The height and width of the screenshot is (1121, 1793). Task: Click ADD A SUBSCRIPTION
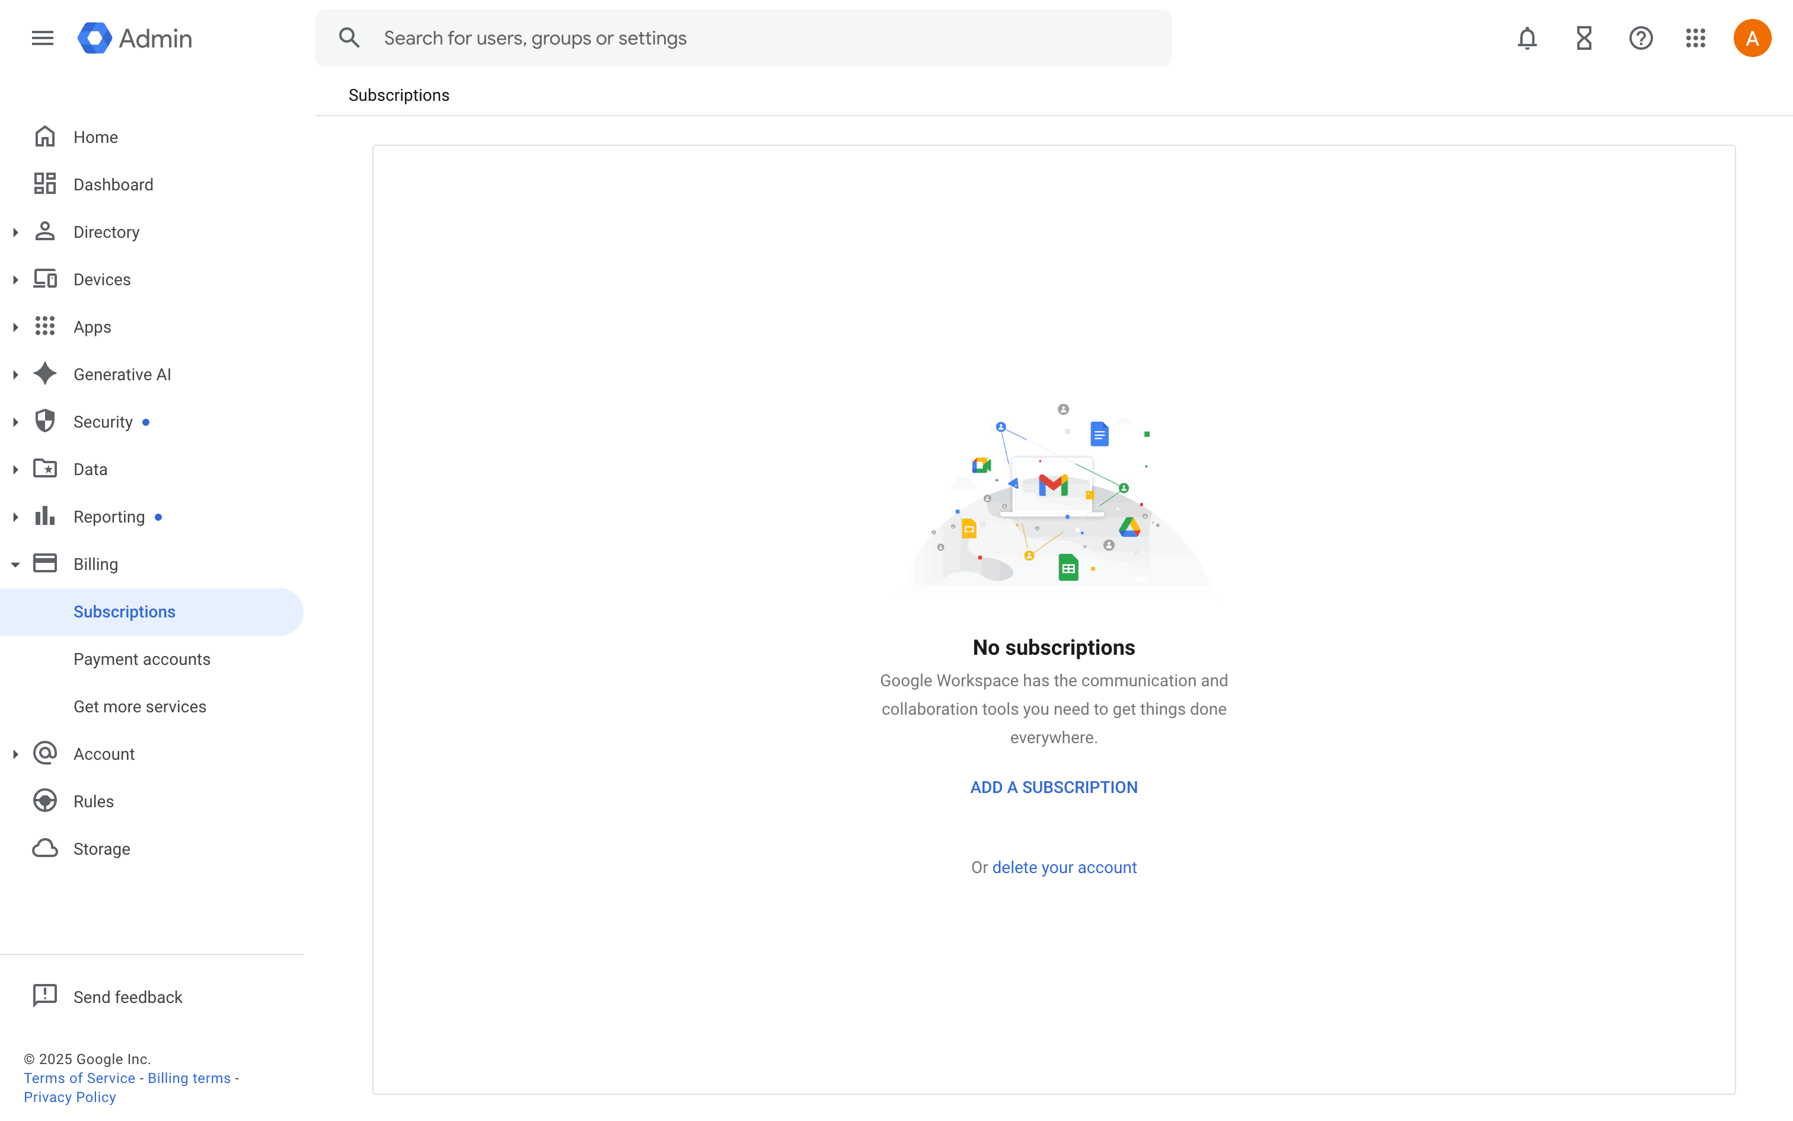1053,786
